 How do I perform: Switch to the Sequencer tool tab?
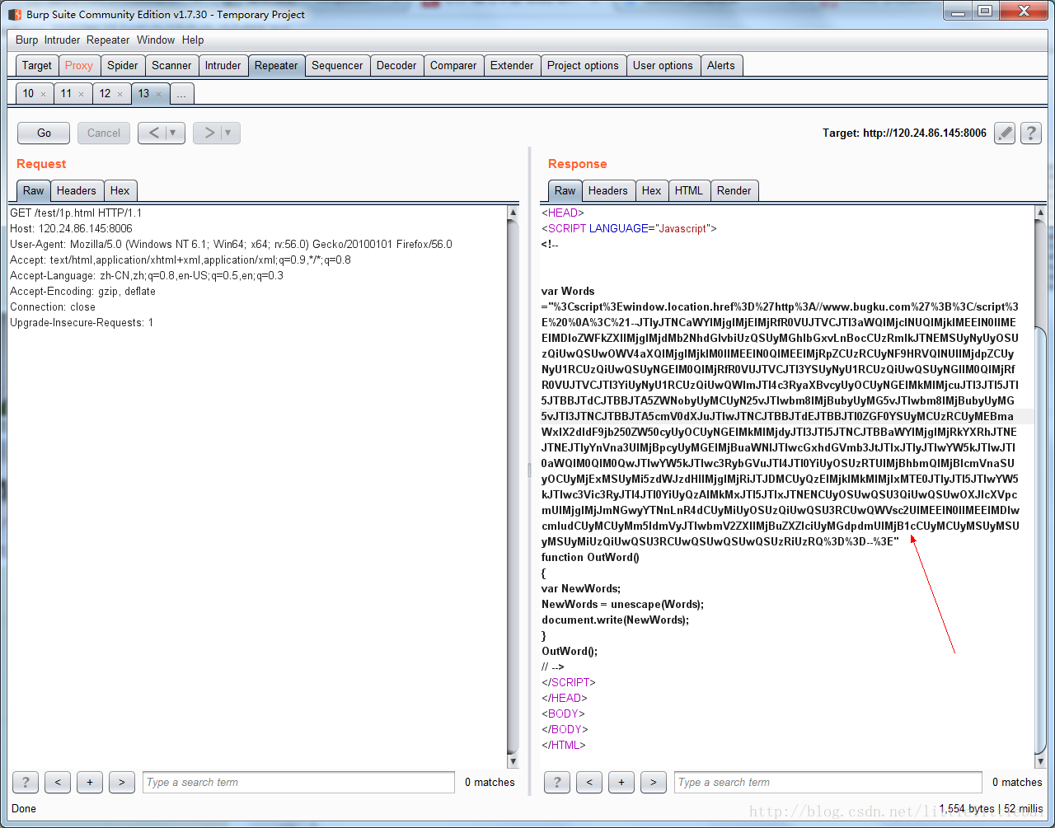(337, 65)
